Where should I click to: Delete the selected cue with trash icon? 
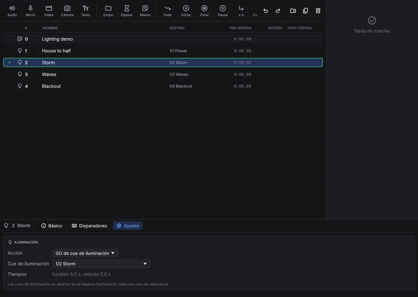318,11
